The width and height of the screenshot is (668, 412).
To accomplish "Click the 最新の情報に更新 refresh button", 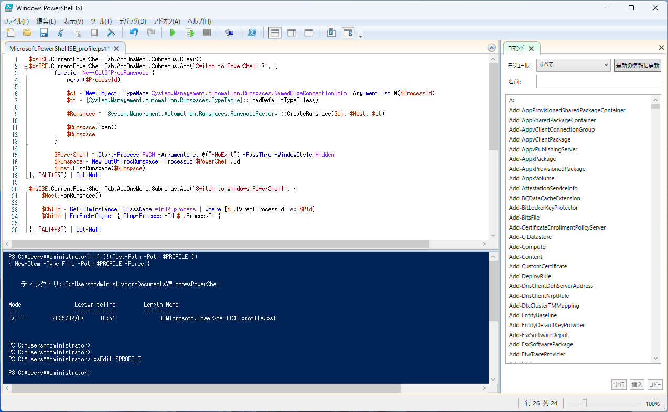I will 637,65.
